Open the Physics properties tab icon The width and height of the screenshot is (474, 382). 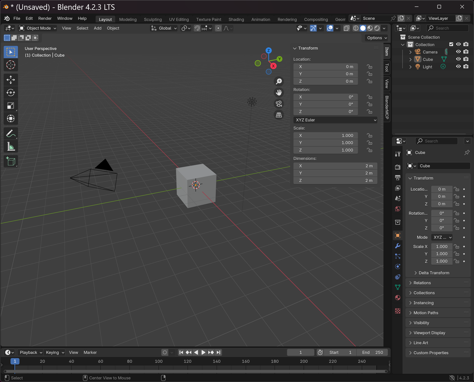click(398, 267)
